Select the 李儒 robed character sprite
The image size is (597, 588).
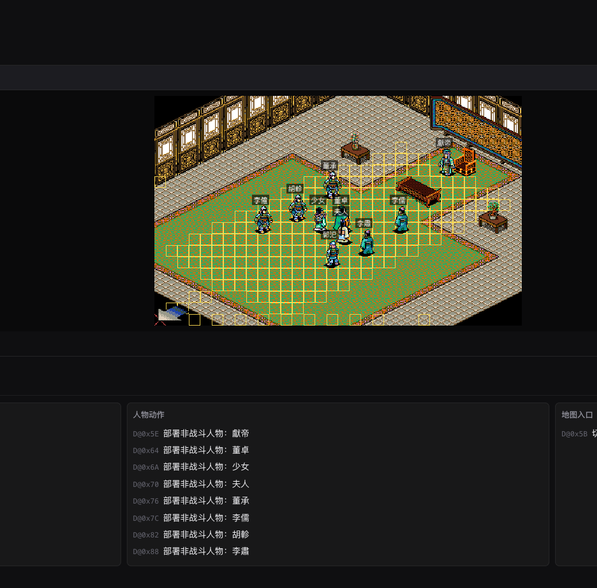401,219
